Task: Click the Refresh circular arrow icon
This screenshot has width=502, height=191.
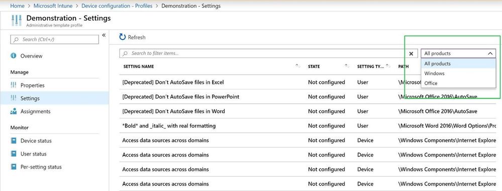Action: (122, 37)
